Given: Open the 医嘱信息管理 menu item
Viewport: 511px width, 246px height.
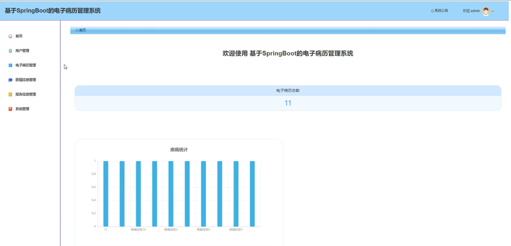Looking at the screenshot, I should pyautogui.click(x=26, y=80).
